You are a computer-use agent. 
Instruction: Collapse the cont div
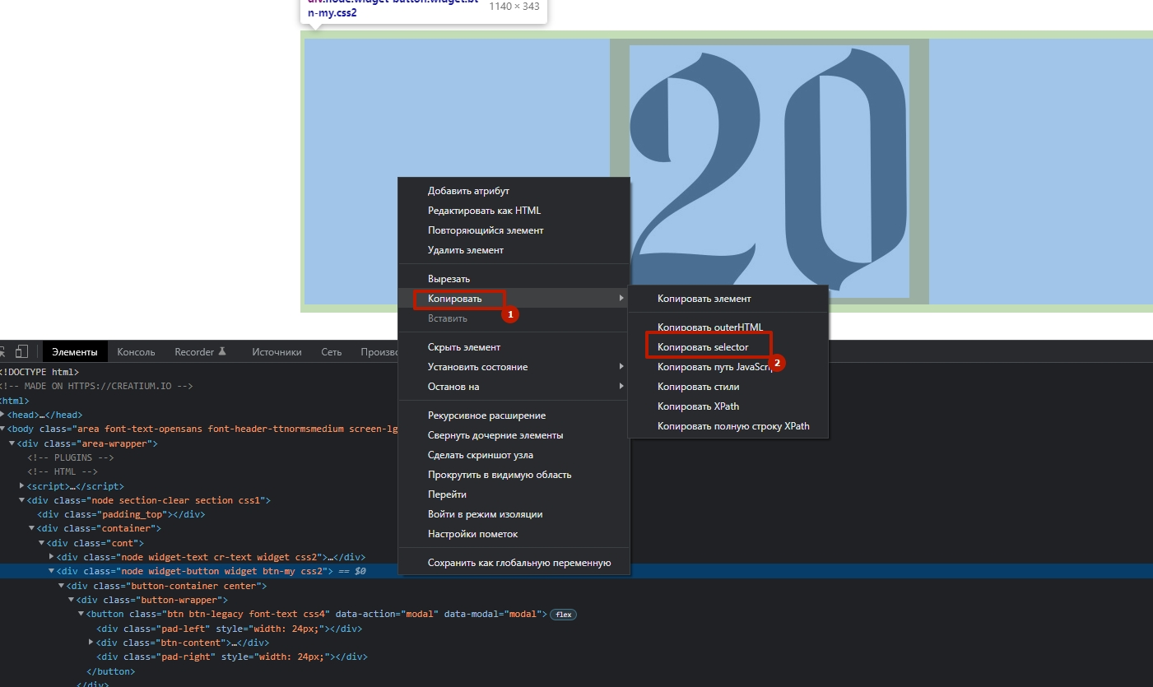(42, 543)
